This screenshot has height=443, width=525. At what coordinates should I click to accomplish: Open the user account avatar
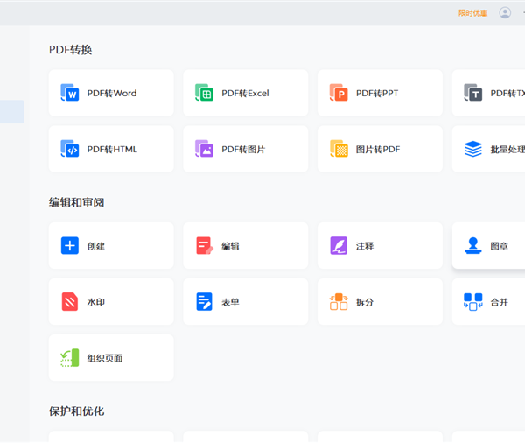point(505,13)
